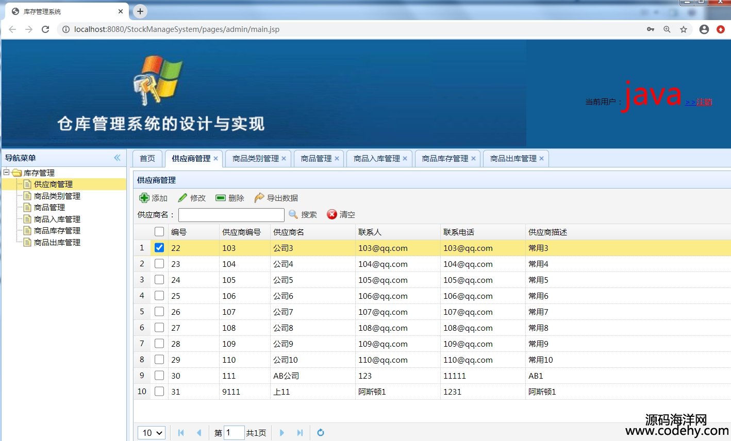The width and height of the screenshot is (731, 441).
Task: Click the magnifier Search (搜索) icon
Action: click(x=293, y=214)
